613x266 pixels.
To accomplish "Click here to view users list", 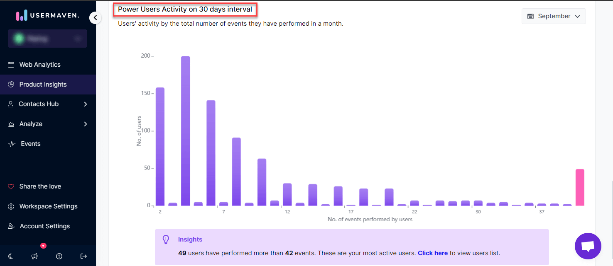I will pos(432,253).
